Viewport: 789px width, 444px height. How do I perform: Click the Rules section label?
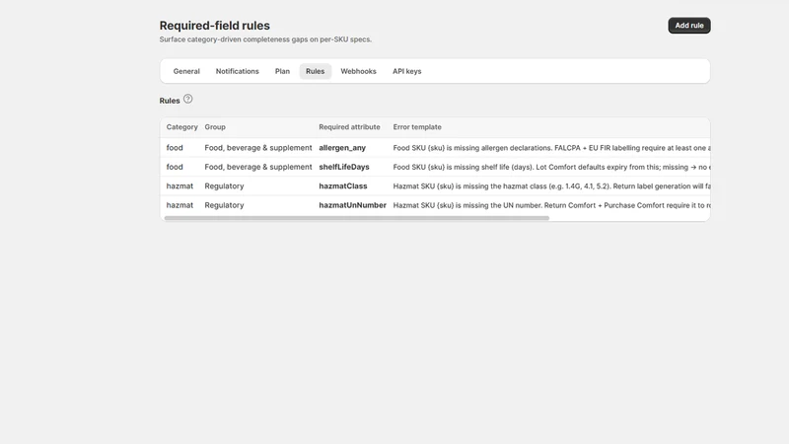170,101
